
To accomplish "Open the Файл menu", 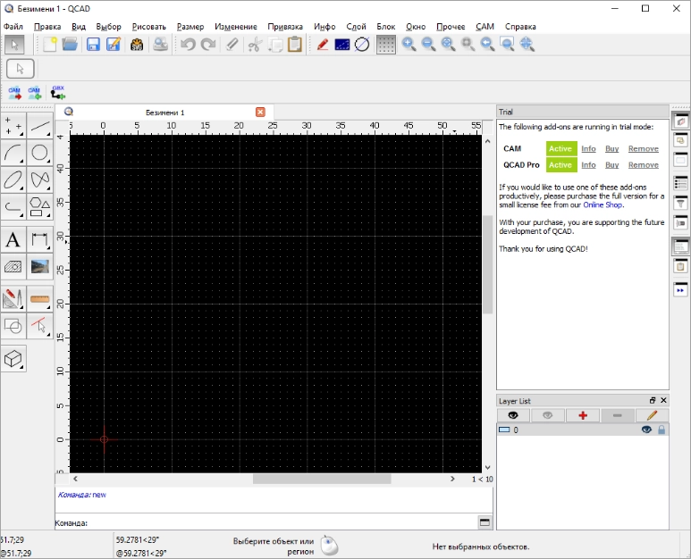I will tap(13, 27).
